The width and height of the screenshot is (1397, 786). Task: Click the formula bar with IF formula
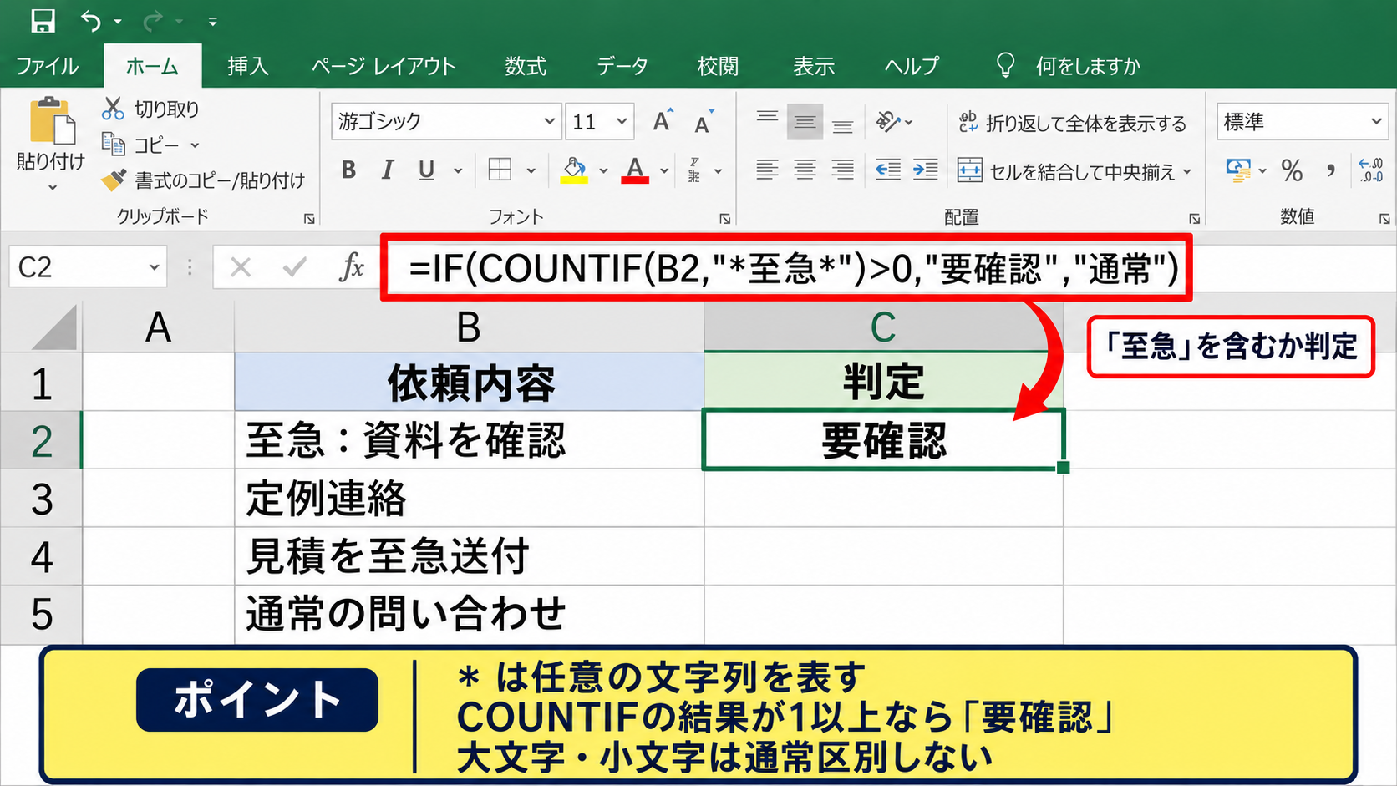786,268
